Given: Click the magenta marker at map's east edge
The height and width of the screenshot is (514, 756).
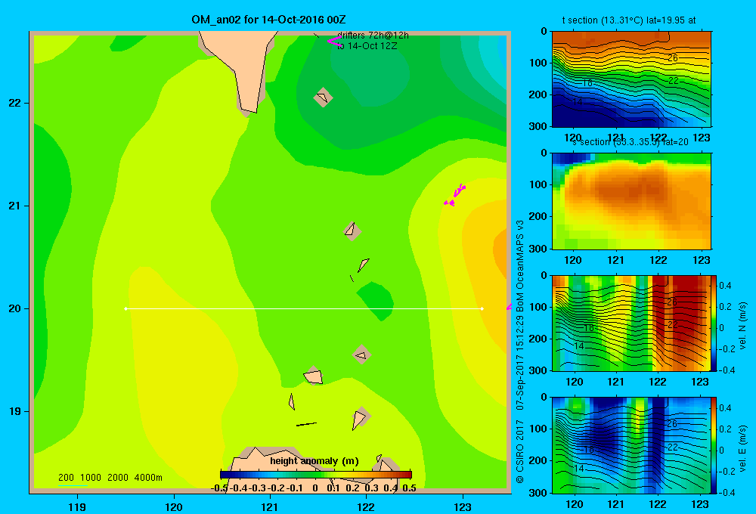Looking at the screenshot, I should pos(509,307).
